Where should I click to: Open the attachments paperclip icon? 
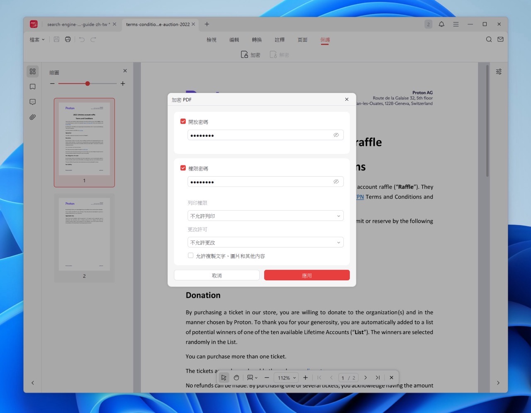(x=33, y=117)
